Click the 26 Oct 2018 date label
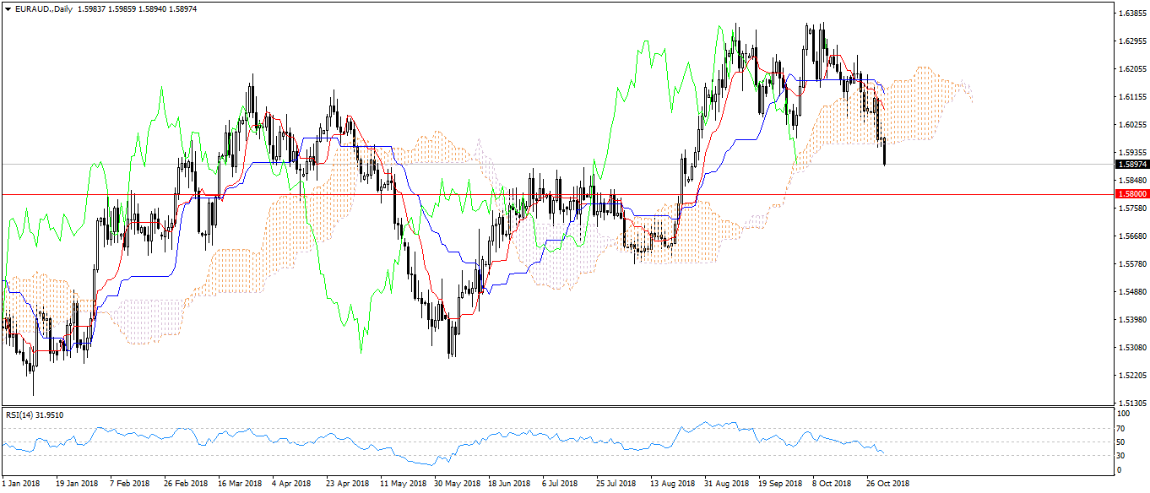Viewport: 1150px width, 493px height. click(x=888, y=484)
